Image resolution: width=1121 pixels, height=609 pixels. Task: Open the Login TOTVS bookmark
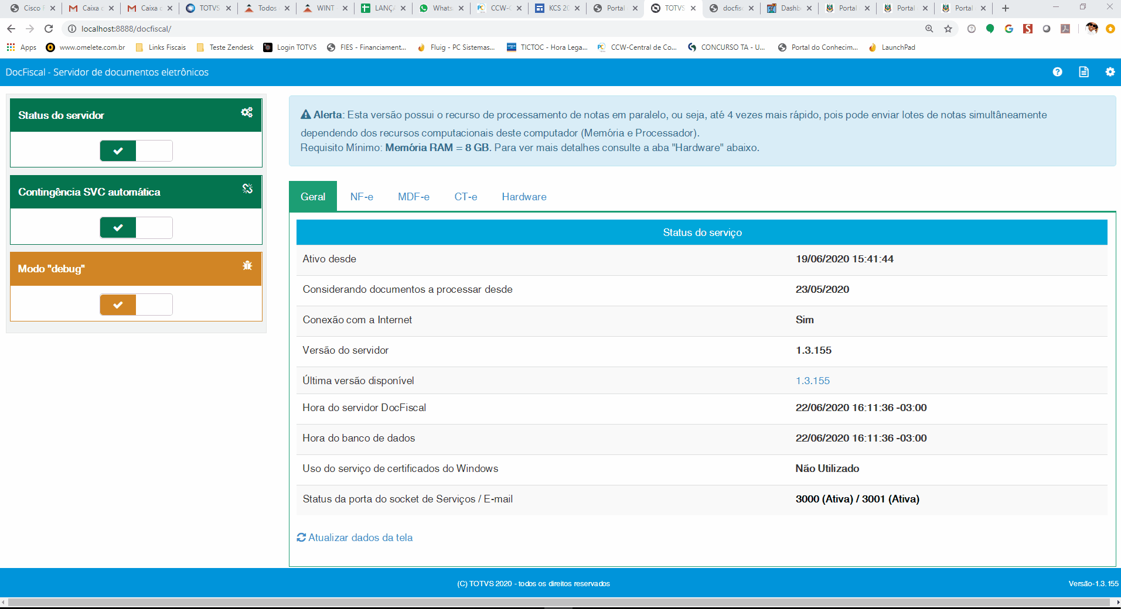point(290,47)
